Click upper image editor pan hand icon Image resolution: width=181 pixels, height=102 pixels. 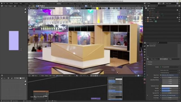(x=25, y=12)
